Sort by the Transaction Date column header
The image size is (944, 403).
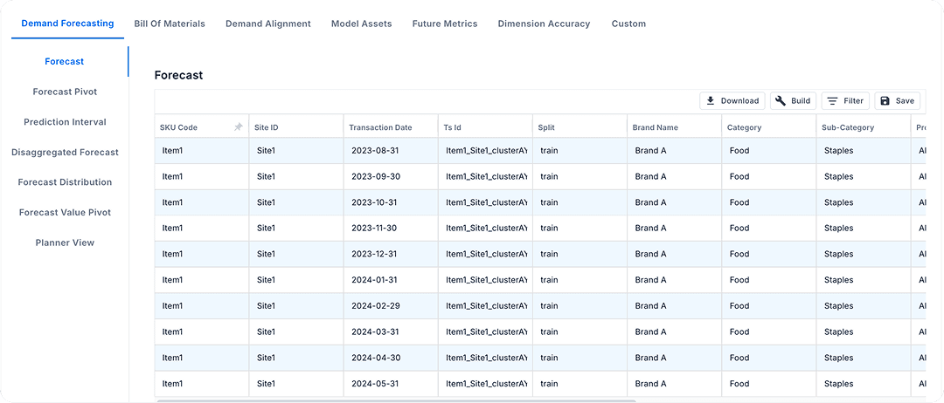[x=380, y=127]
